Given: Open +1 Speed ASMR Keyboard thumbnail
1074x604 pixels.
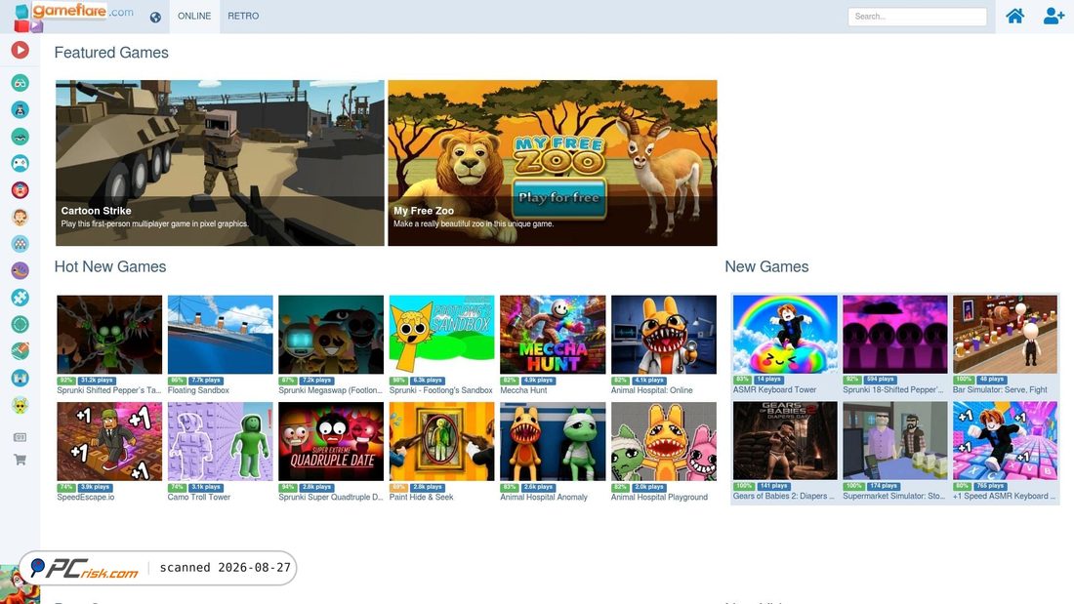Looking at the screenshot, I should point(1005,440).
